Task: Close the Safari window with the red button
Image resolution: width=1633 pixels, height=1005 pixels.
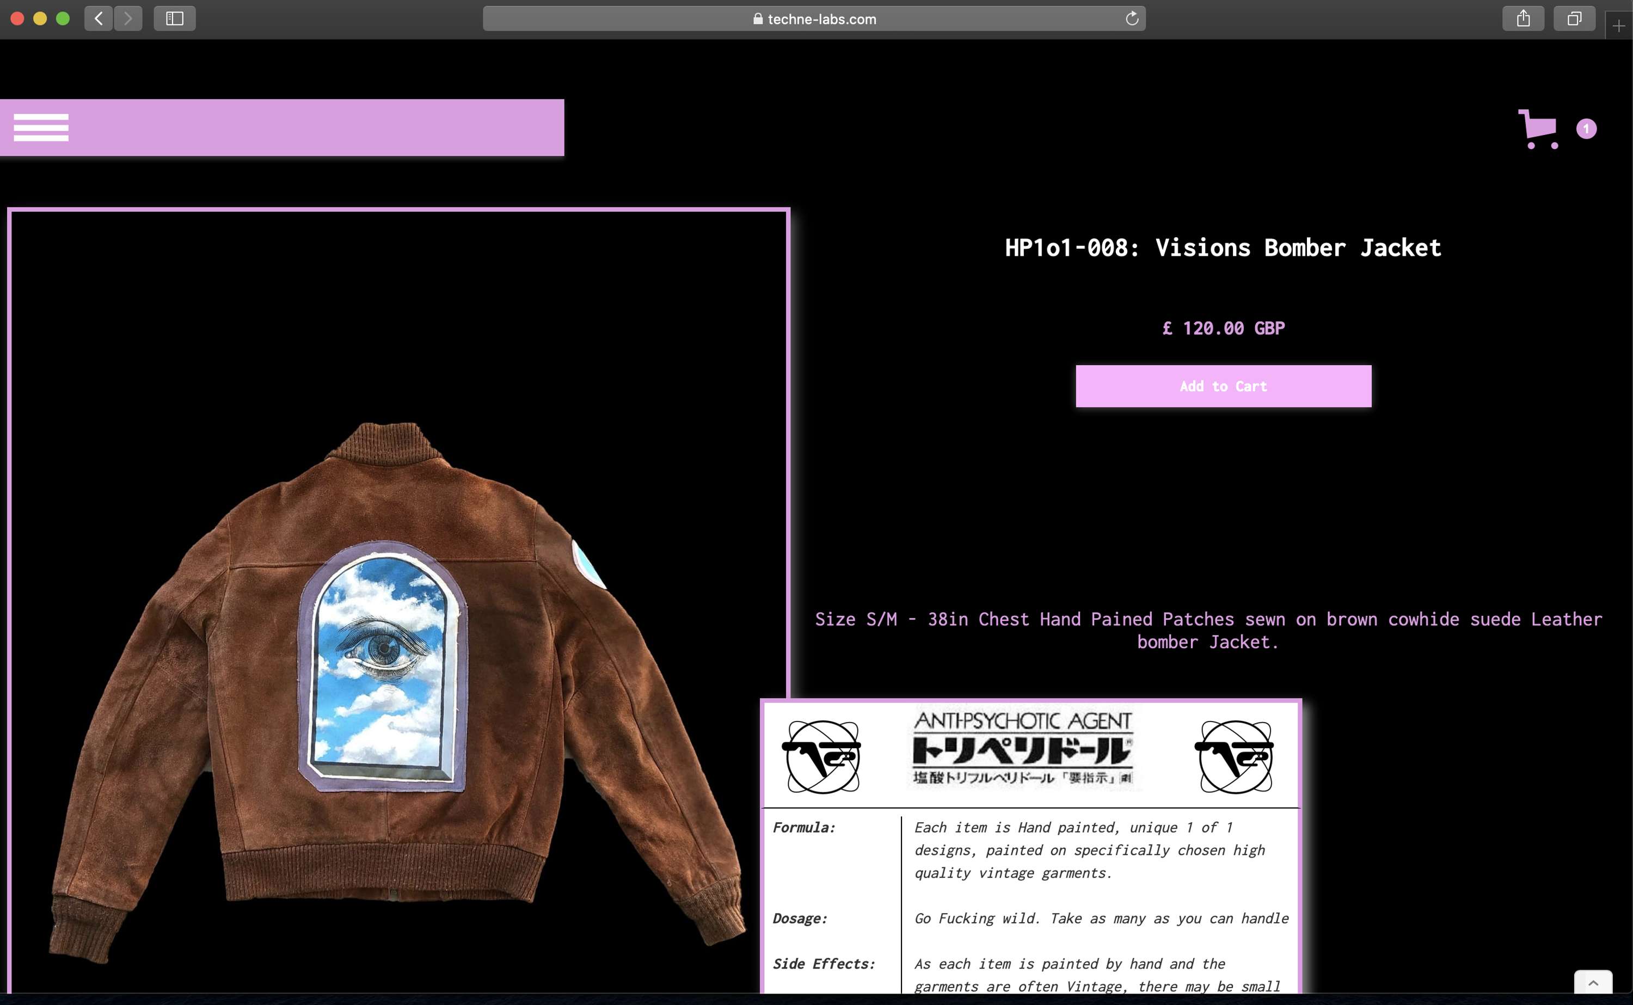Action: (18, 19)
